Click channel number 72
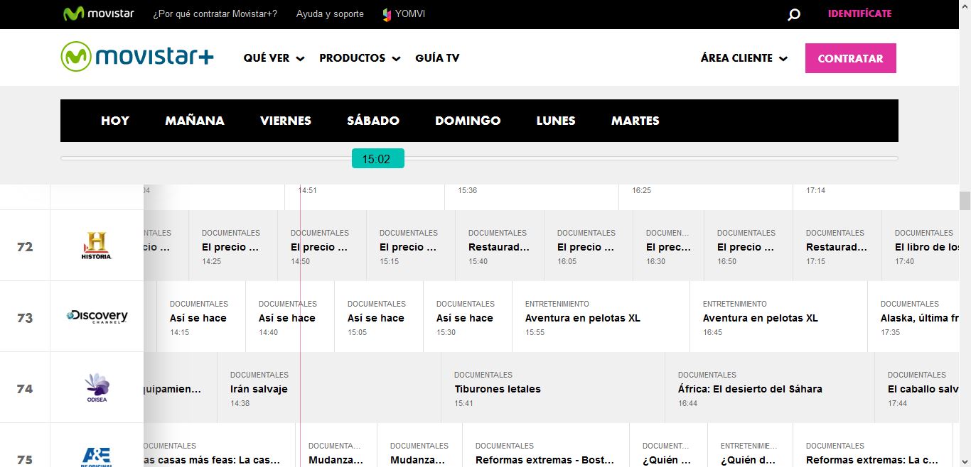This screenshot has width=971, height=467. click(25, 246)
